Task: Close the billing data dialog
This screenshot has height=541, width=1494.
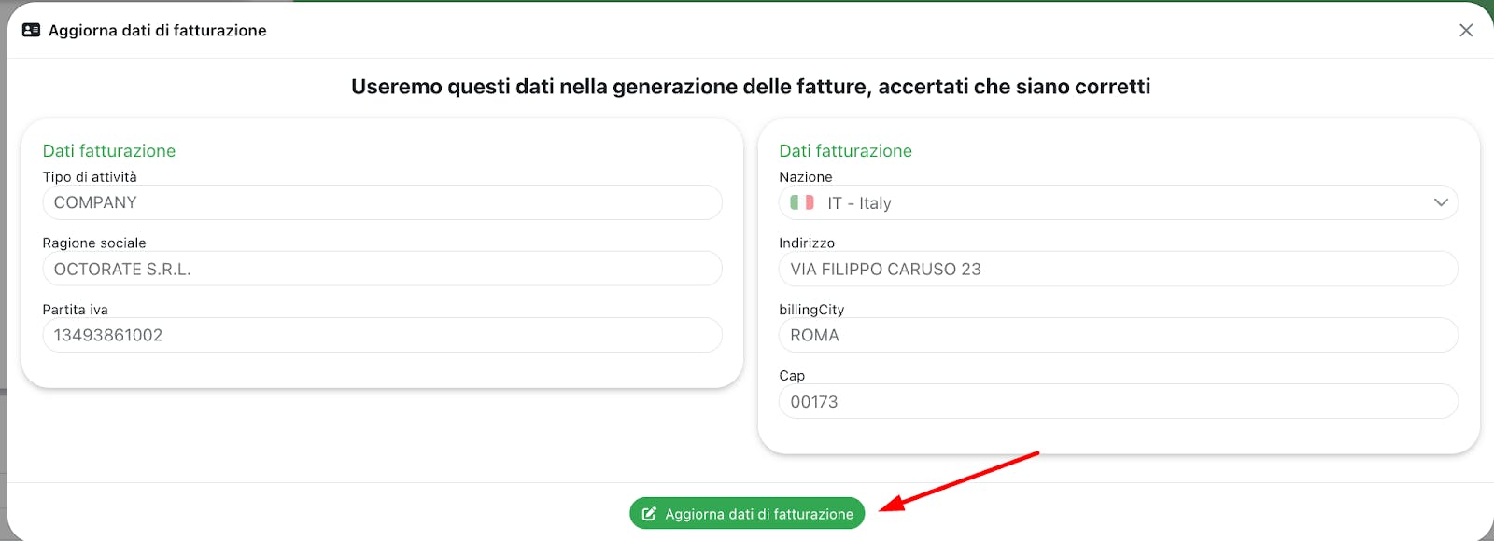Action: coord(1466,31)
